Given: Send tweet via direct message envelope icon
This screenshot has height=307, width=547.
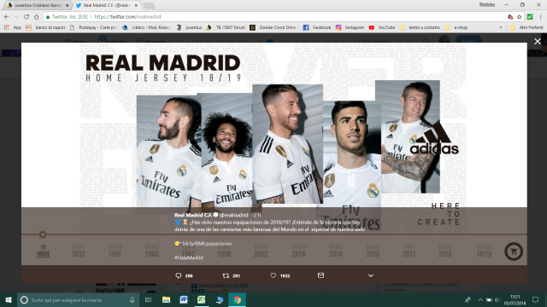Looking at the screenshot, I should pos(321,275).
